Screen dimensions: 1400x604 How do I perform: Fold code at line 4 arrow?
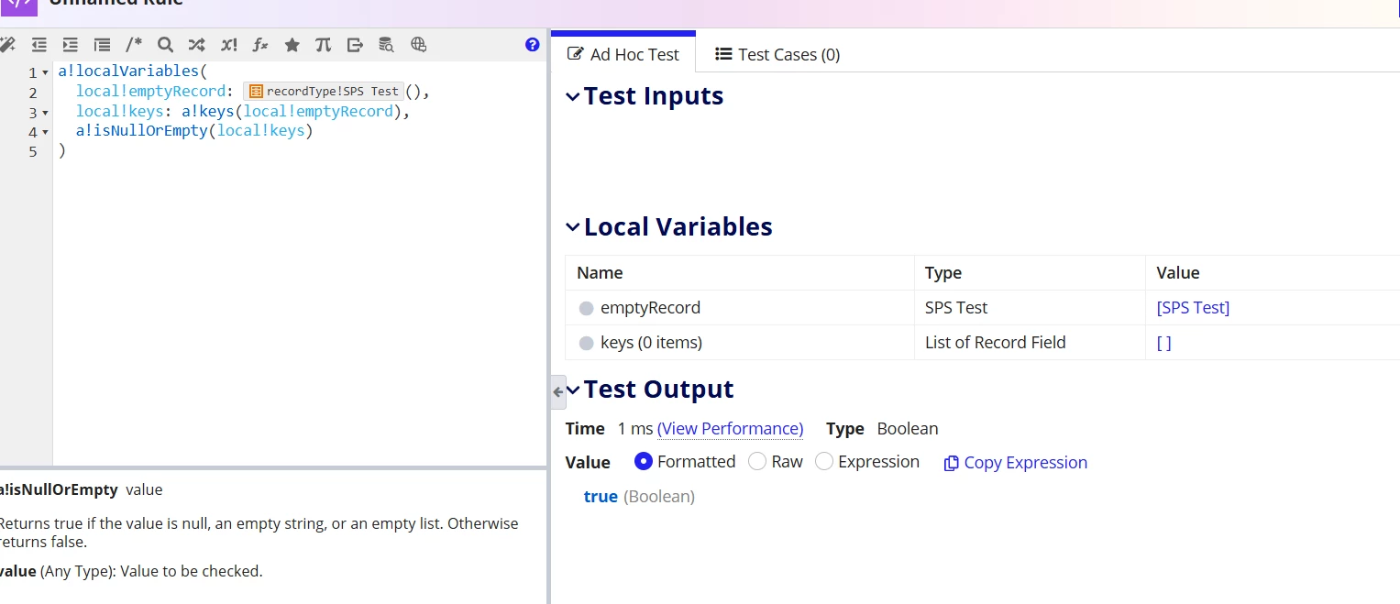click(46, 133)
